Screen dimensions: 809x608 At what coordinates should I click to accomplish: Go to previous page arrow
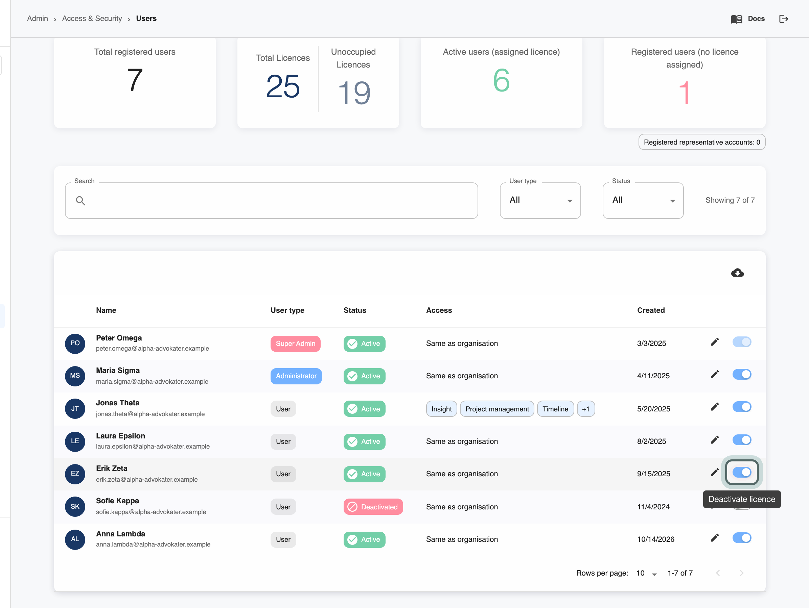[718, 573]
